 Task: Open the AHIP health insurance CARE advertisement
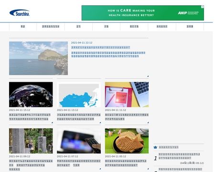pyautogui.click(x=143, y=13)
